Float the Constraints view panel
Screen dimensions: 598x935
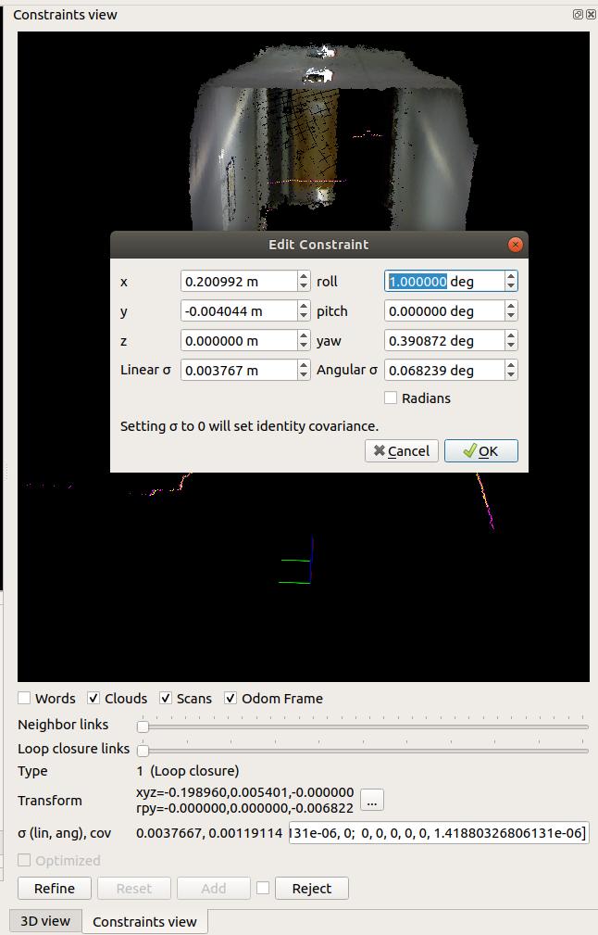pos(578,15)
